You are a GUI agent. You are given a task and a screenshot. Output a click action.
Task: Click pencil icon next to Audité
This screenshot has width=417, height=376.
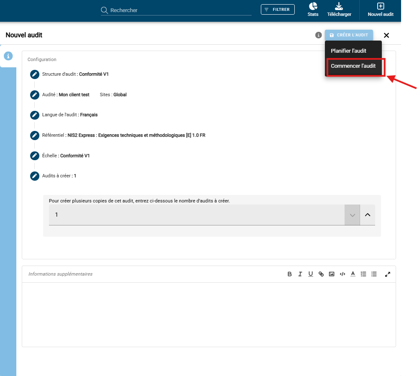(35, 95)
